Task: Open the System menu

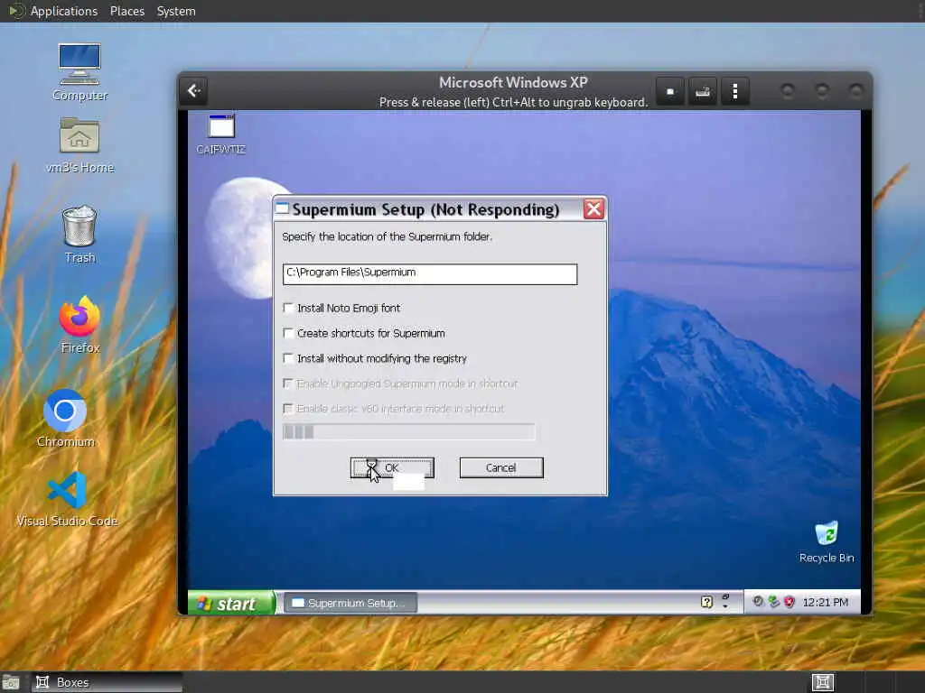Action: [x=176, y=11]
